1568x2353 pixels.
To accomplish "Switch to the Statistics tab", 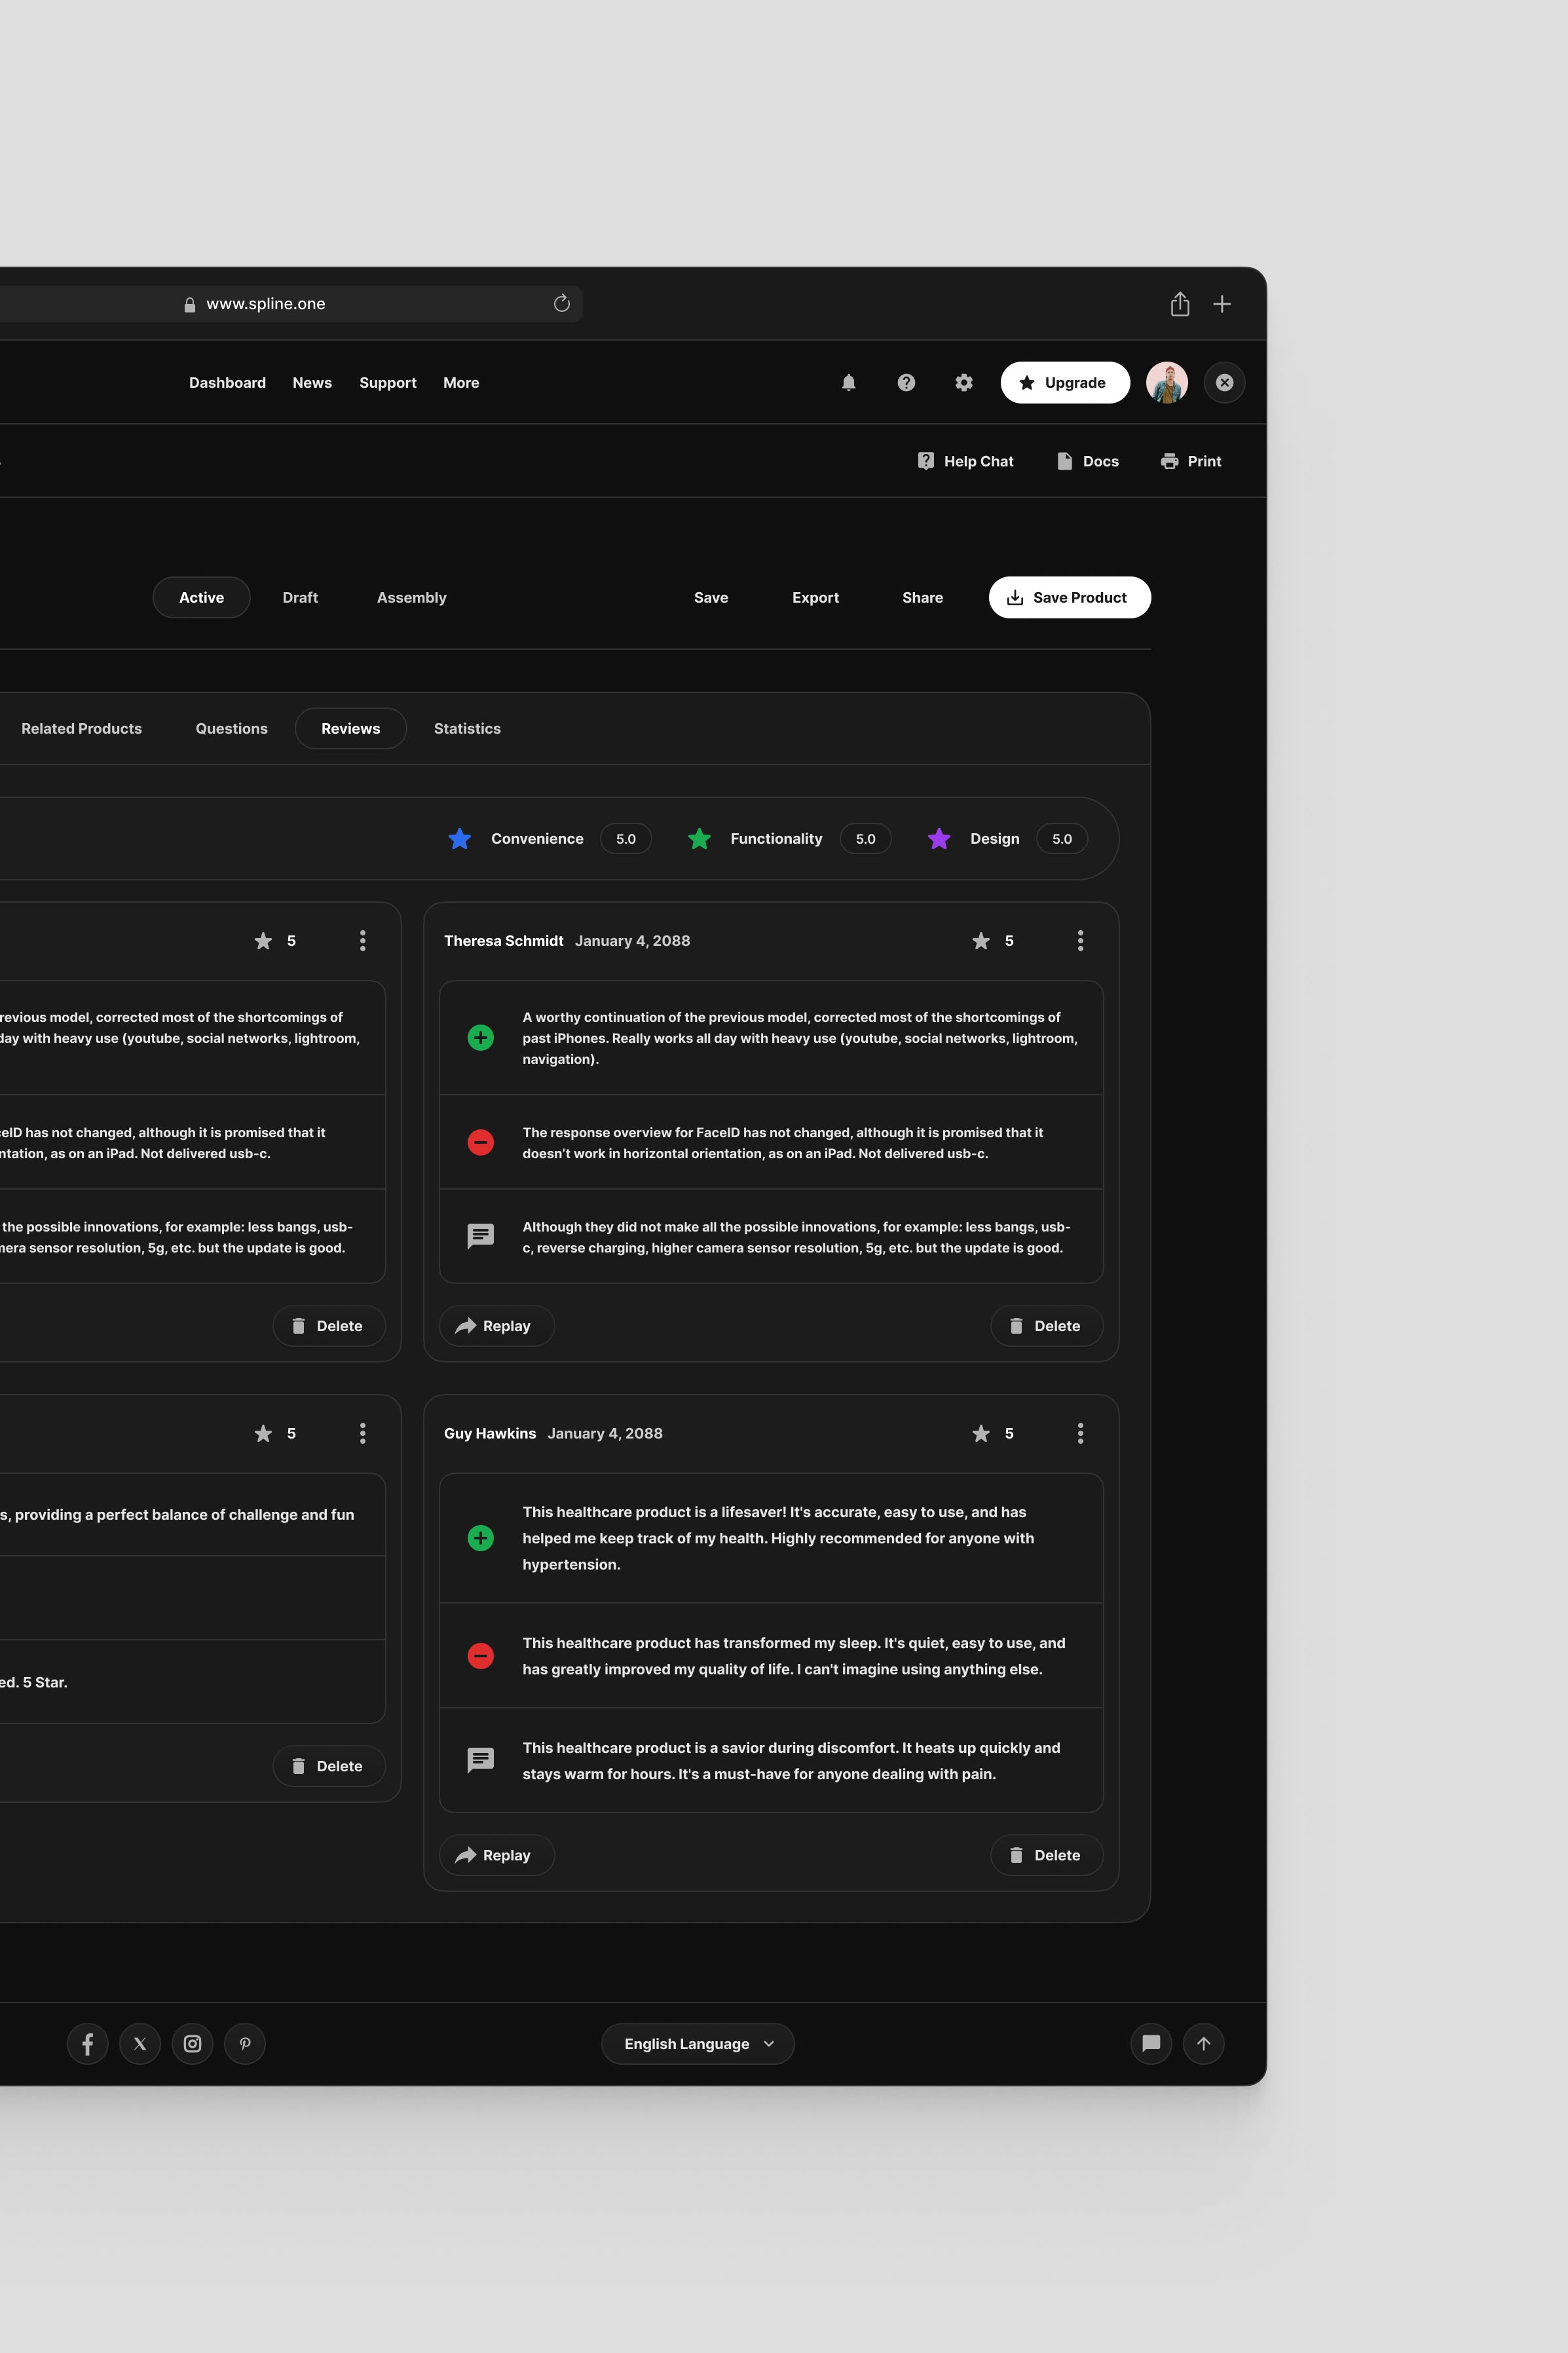I will point(467,728).
